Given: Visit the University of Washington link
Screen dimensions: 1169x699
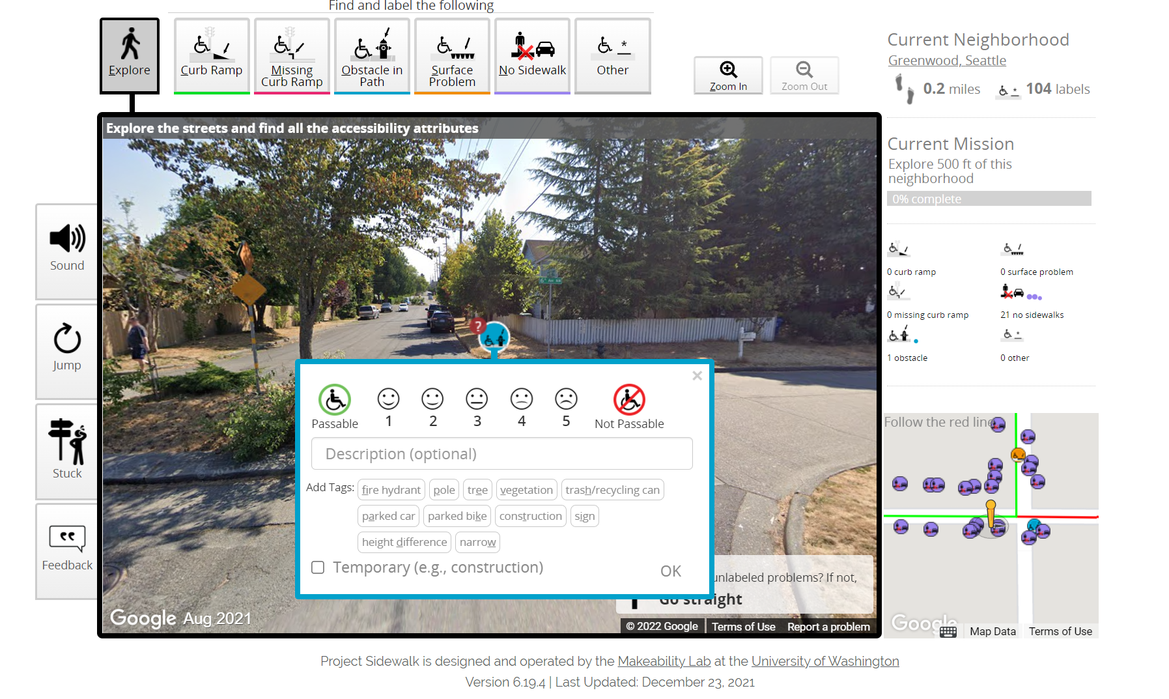Looking at the screenshot, I should pos(825,661).
